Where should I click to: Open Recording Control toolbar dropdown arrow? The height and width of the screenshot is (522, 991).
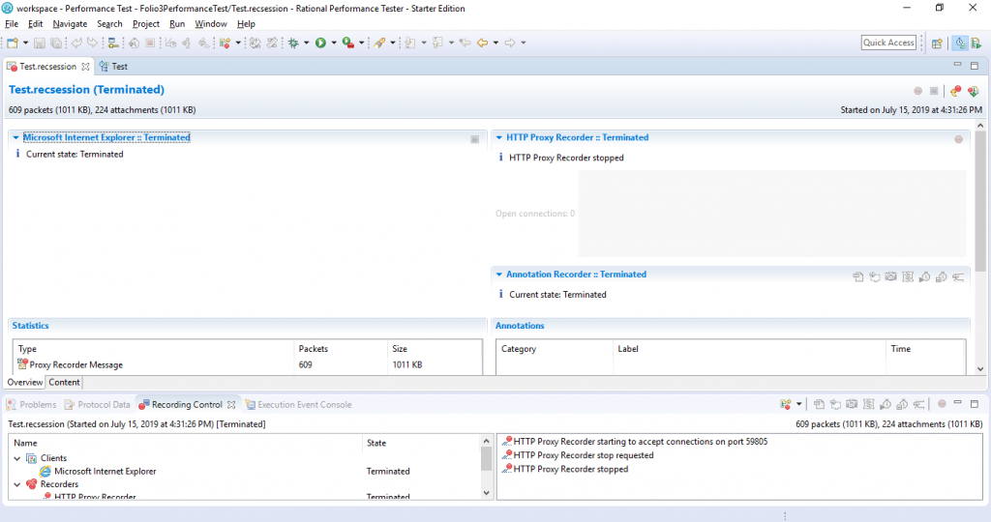798,404
